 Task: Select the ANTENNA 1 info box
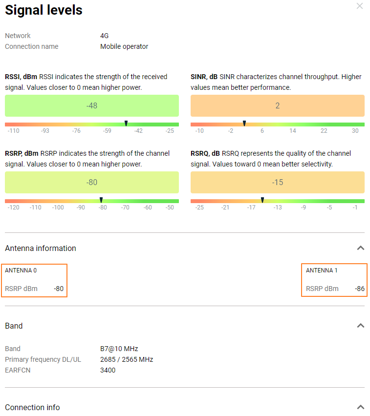click(335, 280)
